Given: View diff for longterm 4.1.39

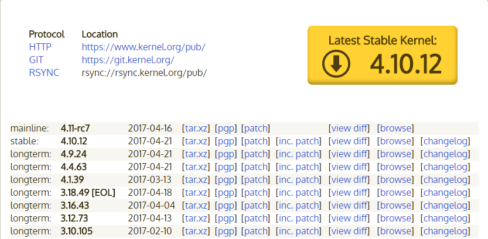Looking at the screenshot, I should (x=349, y=179).
